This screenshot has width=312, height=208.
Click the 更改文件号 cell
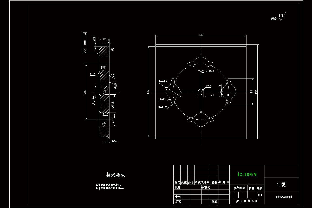[x=202, y=182]
